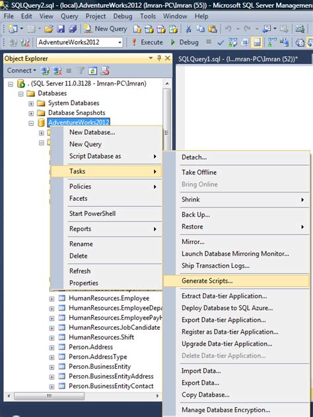This screenshot has height=417, width=313.
Task: Click the Parse checkmark icon
Action: pyautogui.click(x=221, y=42)
